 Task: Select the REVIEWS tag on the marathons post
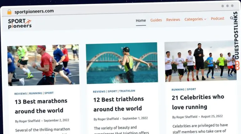click(20, 94)
